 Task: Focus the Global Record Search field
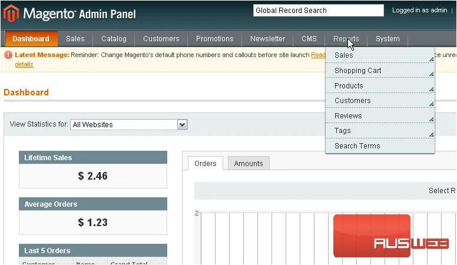(318, 11)
